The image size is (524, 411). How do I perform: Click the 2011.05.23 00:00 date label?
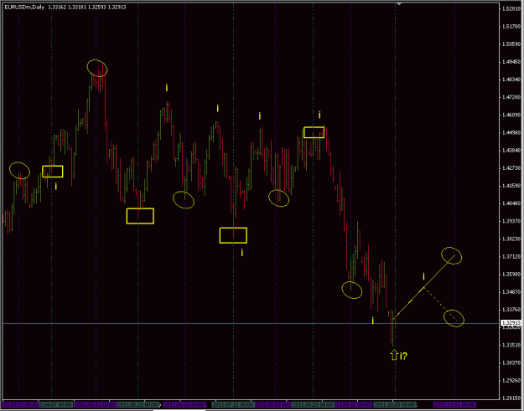(x=137, y=404)
